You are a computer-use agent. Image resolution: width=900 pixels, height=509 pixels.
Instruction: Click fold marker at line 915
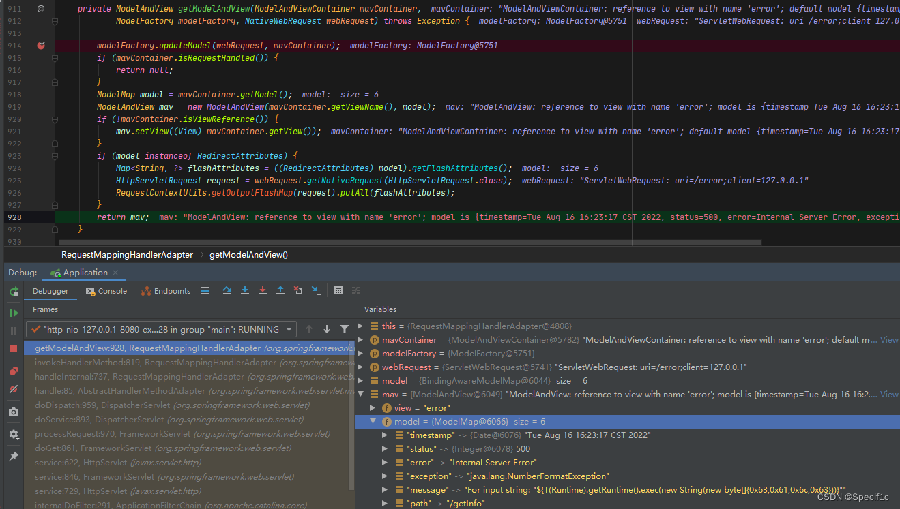55,58
